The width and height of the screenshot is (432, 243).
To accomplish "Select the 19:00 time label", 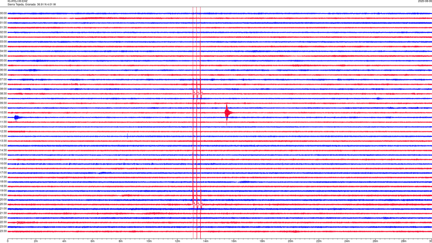I will (3, 191).
